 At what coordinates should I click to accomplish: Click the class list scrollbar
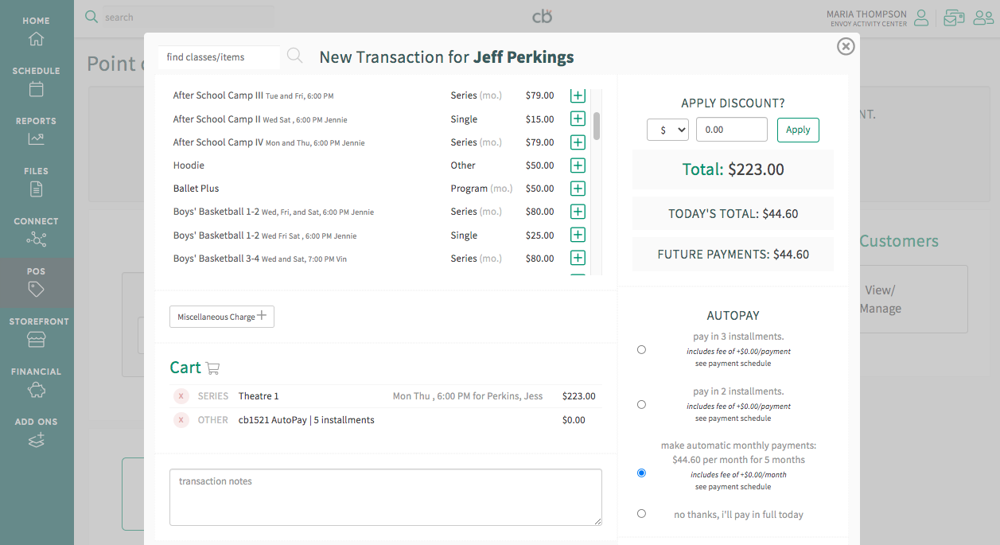pyautogui.click(x=597, y=125)
